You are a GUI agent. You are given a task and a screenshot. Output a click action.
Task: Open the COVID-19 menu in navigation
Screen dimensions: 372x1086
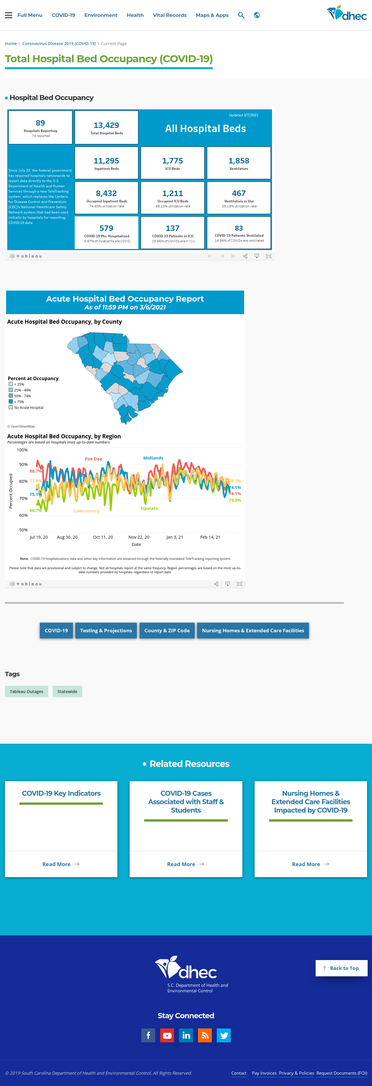63,15
